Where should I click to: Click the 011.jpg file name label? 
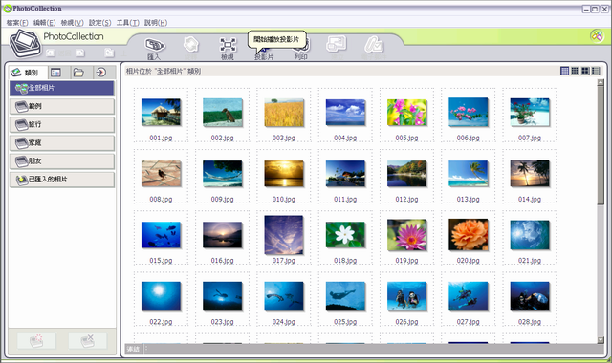[345, 200]
